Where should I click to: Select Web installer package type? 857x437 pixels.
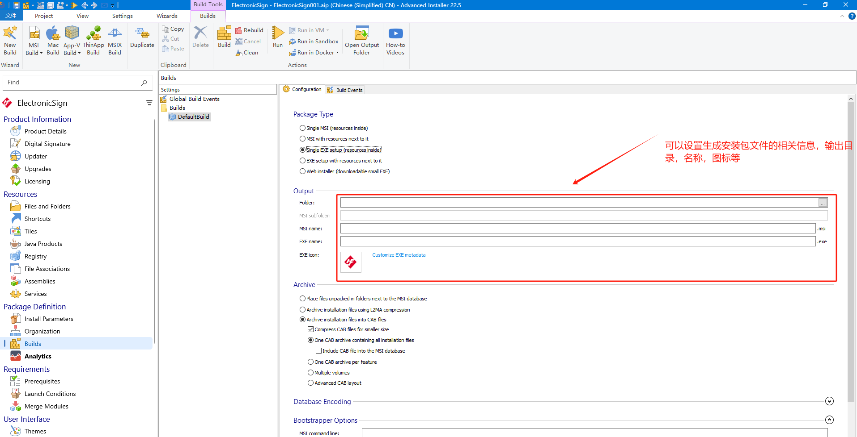pos(344,171)
